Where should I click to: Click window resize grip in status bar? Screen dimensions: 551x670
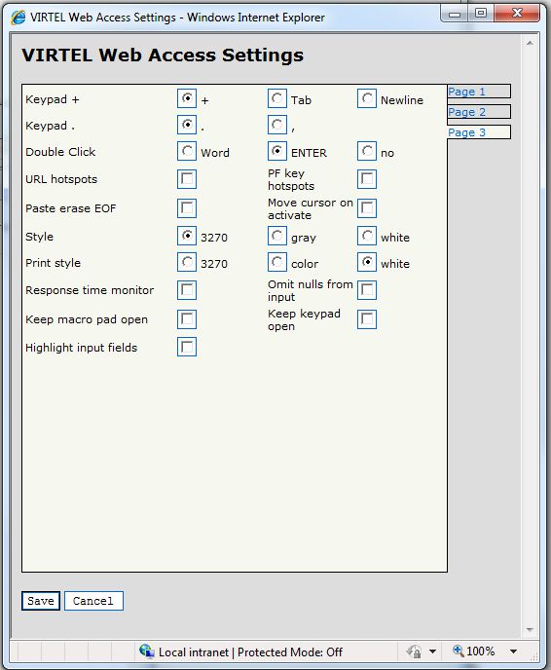[533, 656]
